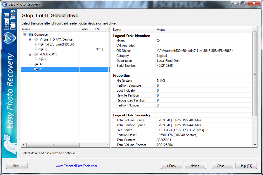Click the Label column header
263x175 pixels.
(x=86, y=29)
